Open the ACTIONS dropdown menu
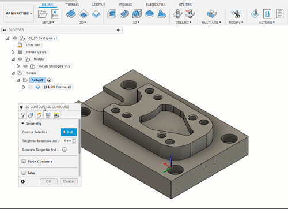 (267, 23)
